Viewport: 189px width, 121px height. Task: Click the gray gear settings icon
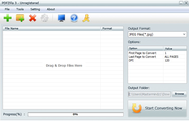pos(44,18)
